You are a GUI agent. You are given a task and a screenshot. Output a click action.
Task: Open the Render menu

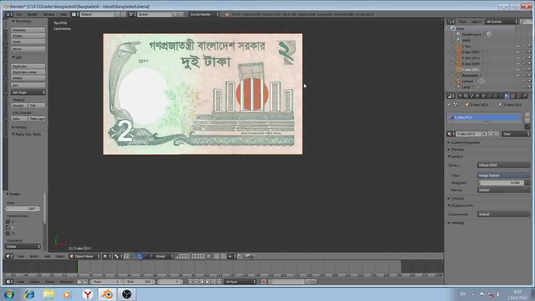tap(32, 14)
